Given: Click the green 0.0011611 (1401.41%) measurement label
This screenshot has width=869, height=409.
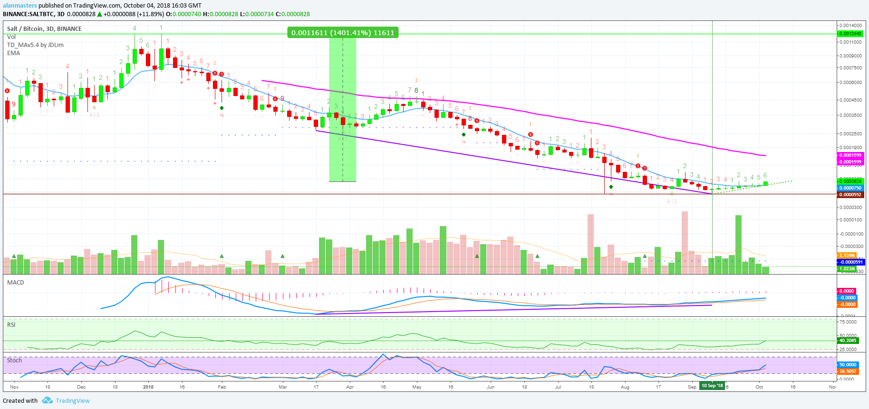Looking at the screenshot, I should 343,33.
